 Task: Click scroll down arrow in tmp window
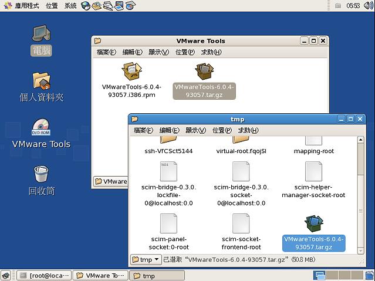[361, 250]
